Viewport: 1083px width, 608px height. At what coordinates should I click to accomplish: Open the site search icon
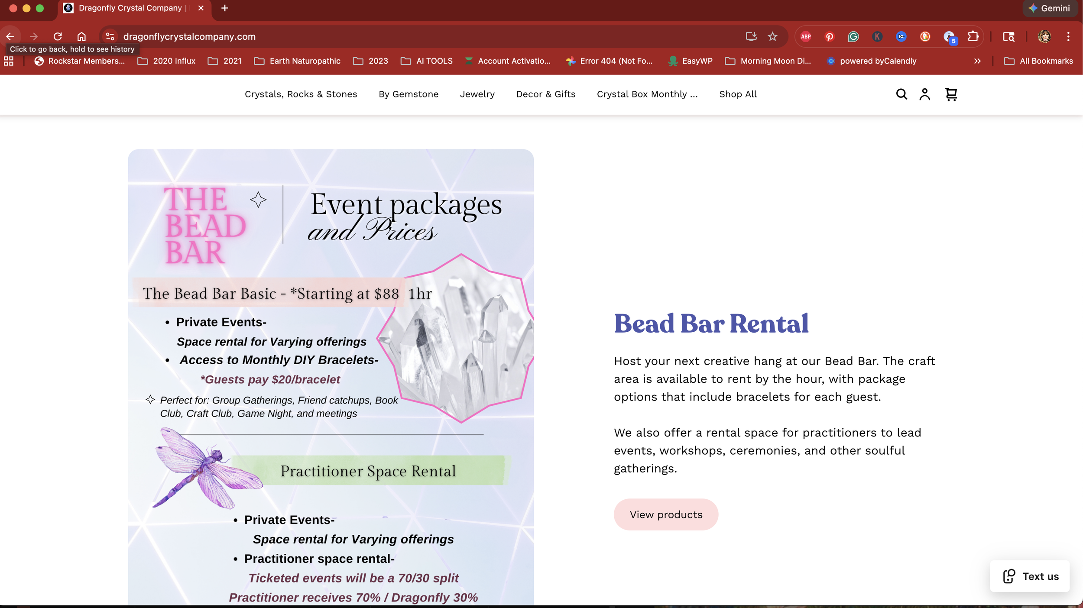(x=901, y=94)
